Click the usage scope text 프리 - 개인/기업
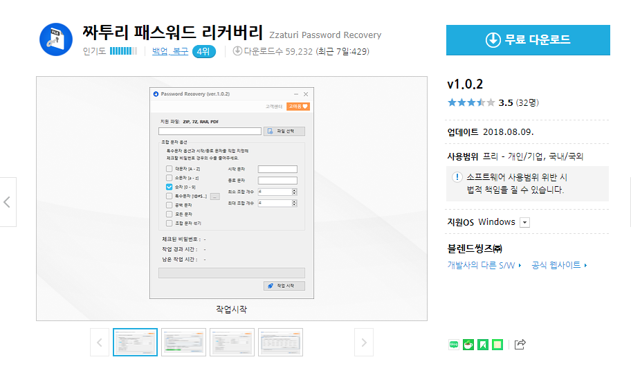Viewport: 631px width, 391px height. tap(533, 156)
